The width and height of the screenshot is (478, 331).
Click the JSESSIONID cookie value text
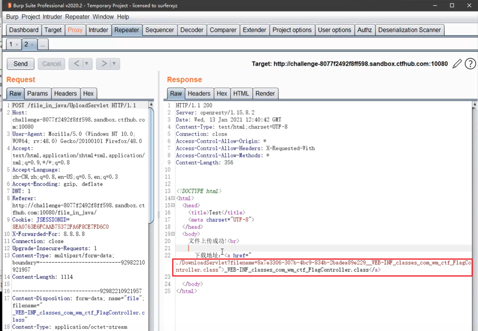61,227
